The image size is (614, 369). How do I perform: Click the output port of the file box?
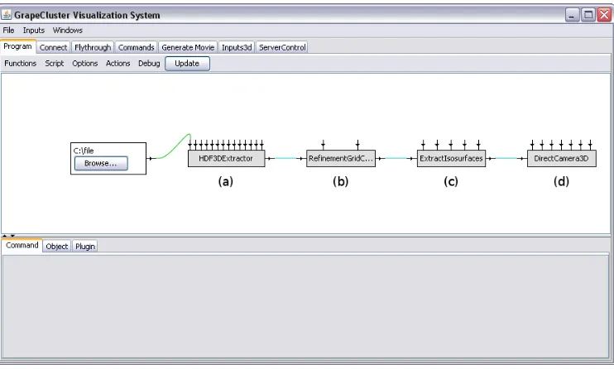151,158
